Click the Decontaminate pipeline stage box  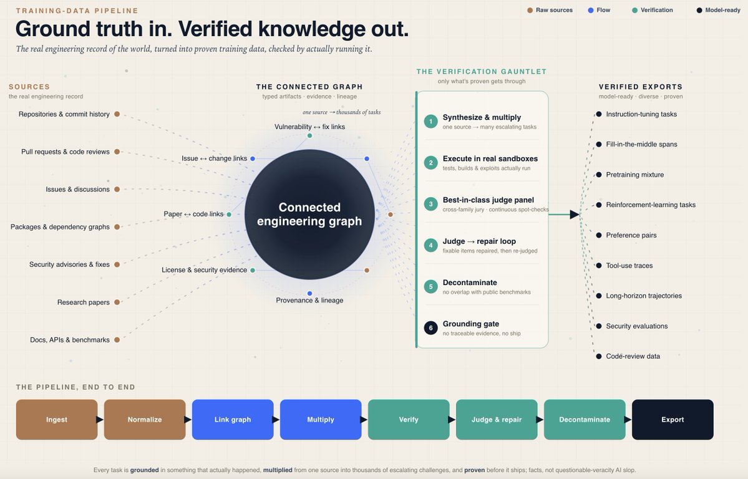click(x=585, y=419)
